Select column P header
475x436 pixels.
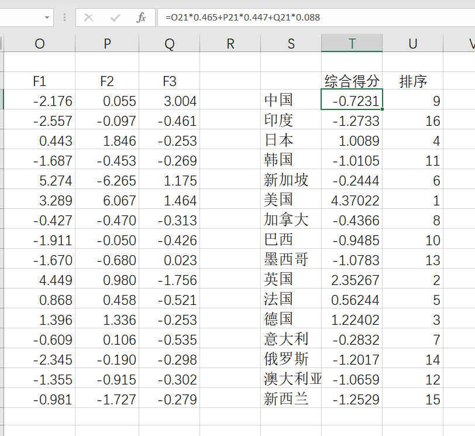[x=107, y=43]
